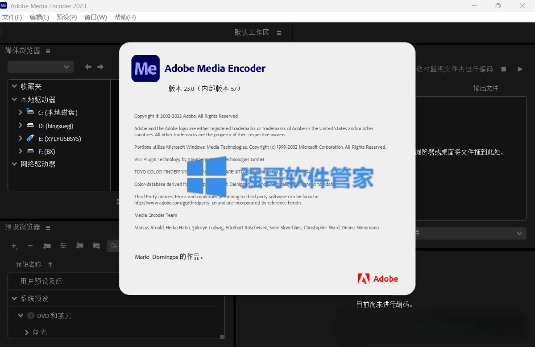Open the 文件(F) menu

[x=12, y=17]
